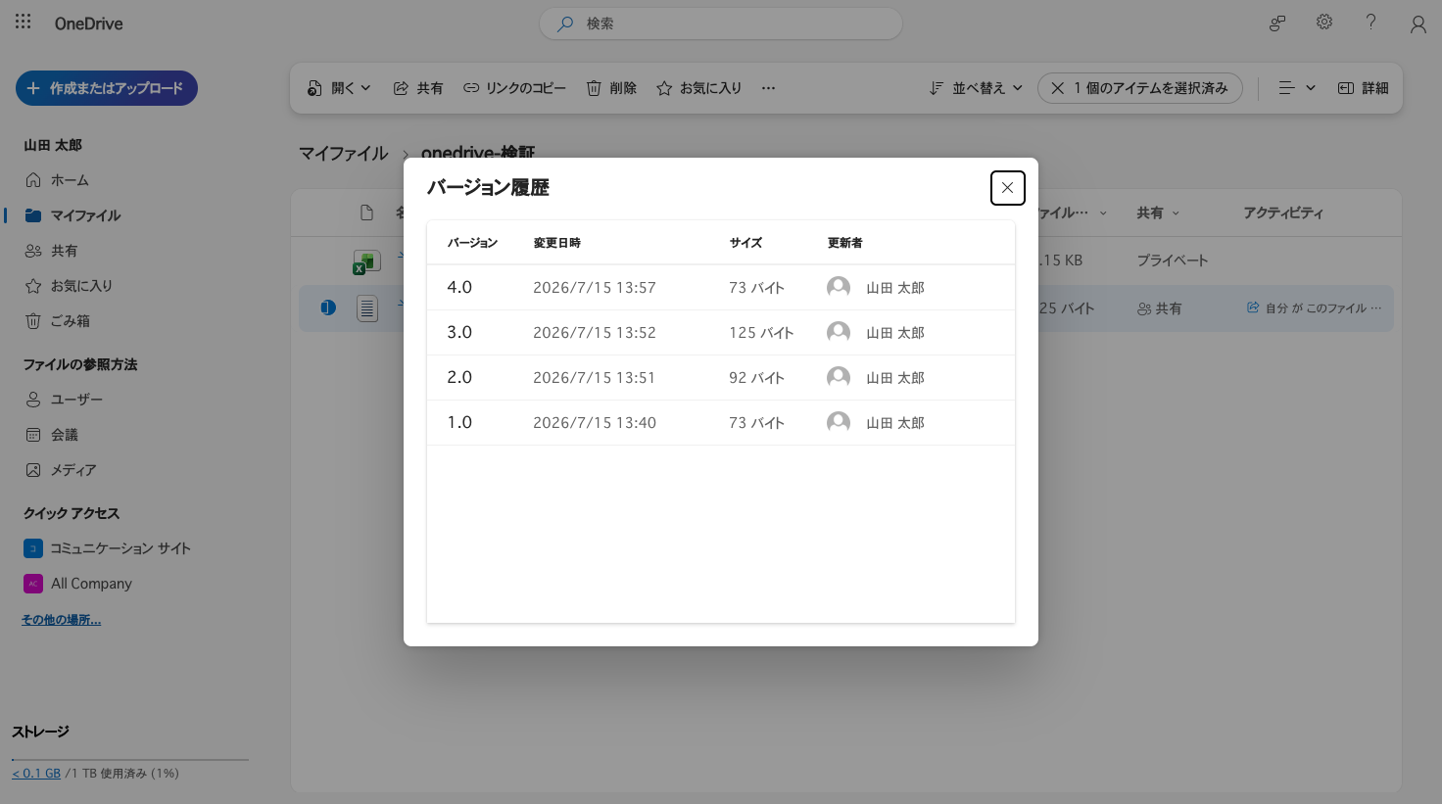1442x804 pixels.
Task: Open ごみ箱 in the sidebar
Action: [x=57, y=321]
